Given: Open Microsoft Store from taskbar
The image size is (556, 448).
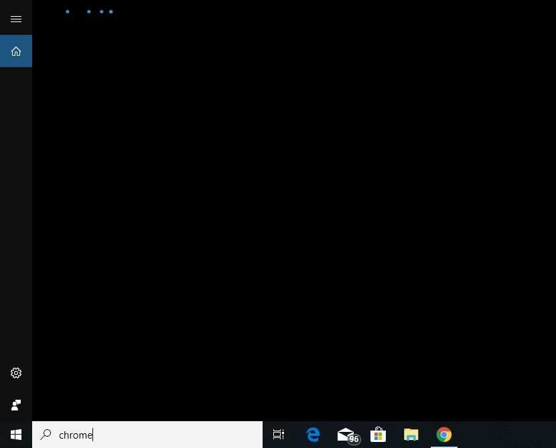Looking at the screenshot, I should point(378,435).
